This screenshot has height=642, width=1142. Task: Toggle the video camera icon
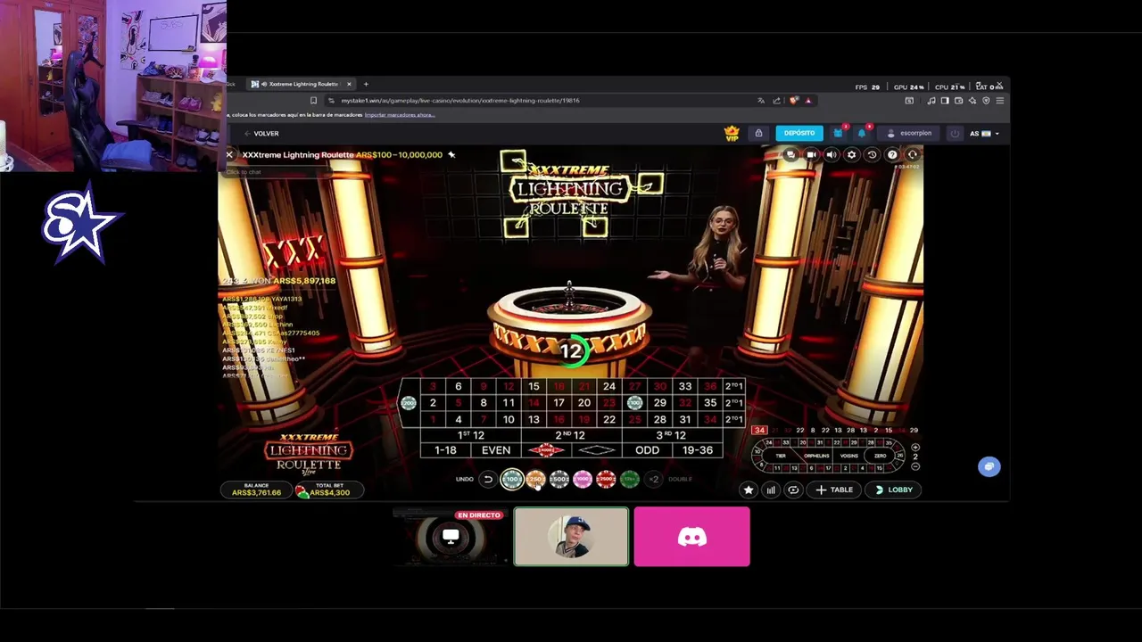pyautogui.click(x=811, y=155)
